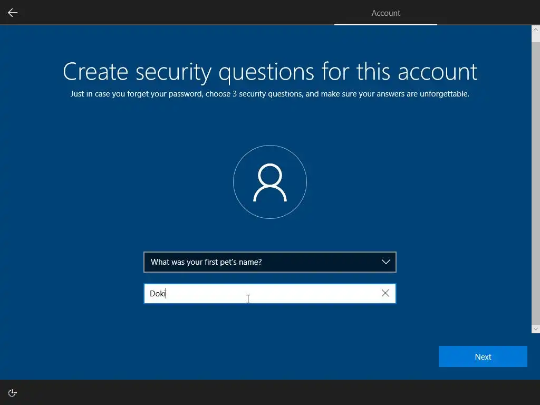Click the scrollbar up arrow
This screenshot has height=405, width=540.
click(x=536, y=30)
